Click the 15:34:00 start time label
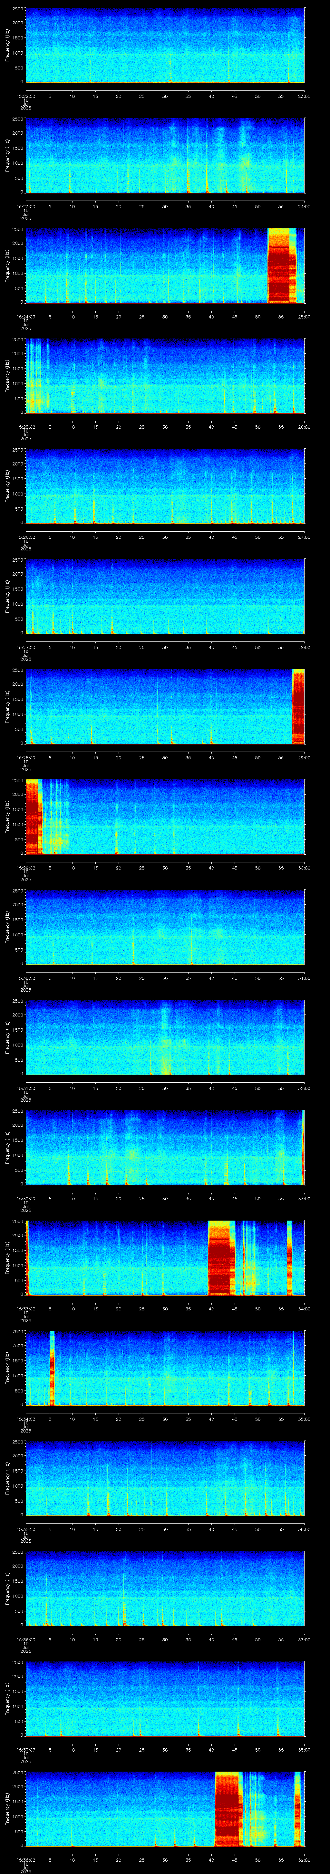Image resolution: width=330 pixels, height=1874 pixels. (25, 1419)
